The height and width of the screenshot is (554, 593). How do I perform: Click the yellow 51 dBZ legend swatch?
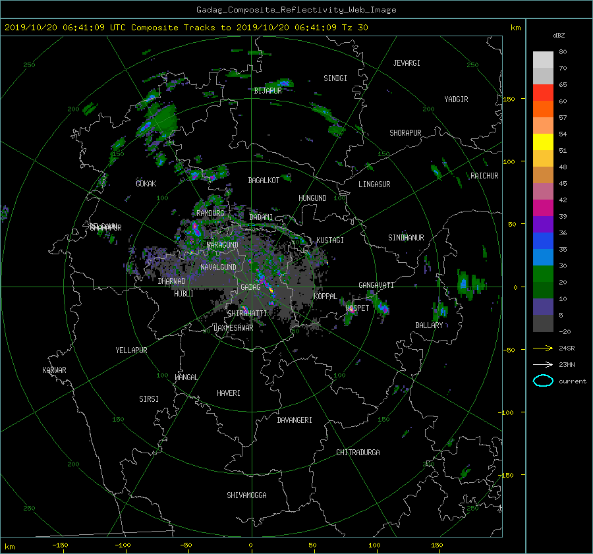click(x=543, y=142)
